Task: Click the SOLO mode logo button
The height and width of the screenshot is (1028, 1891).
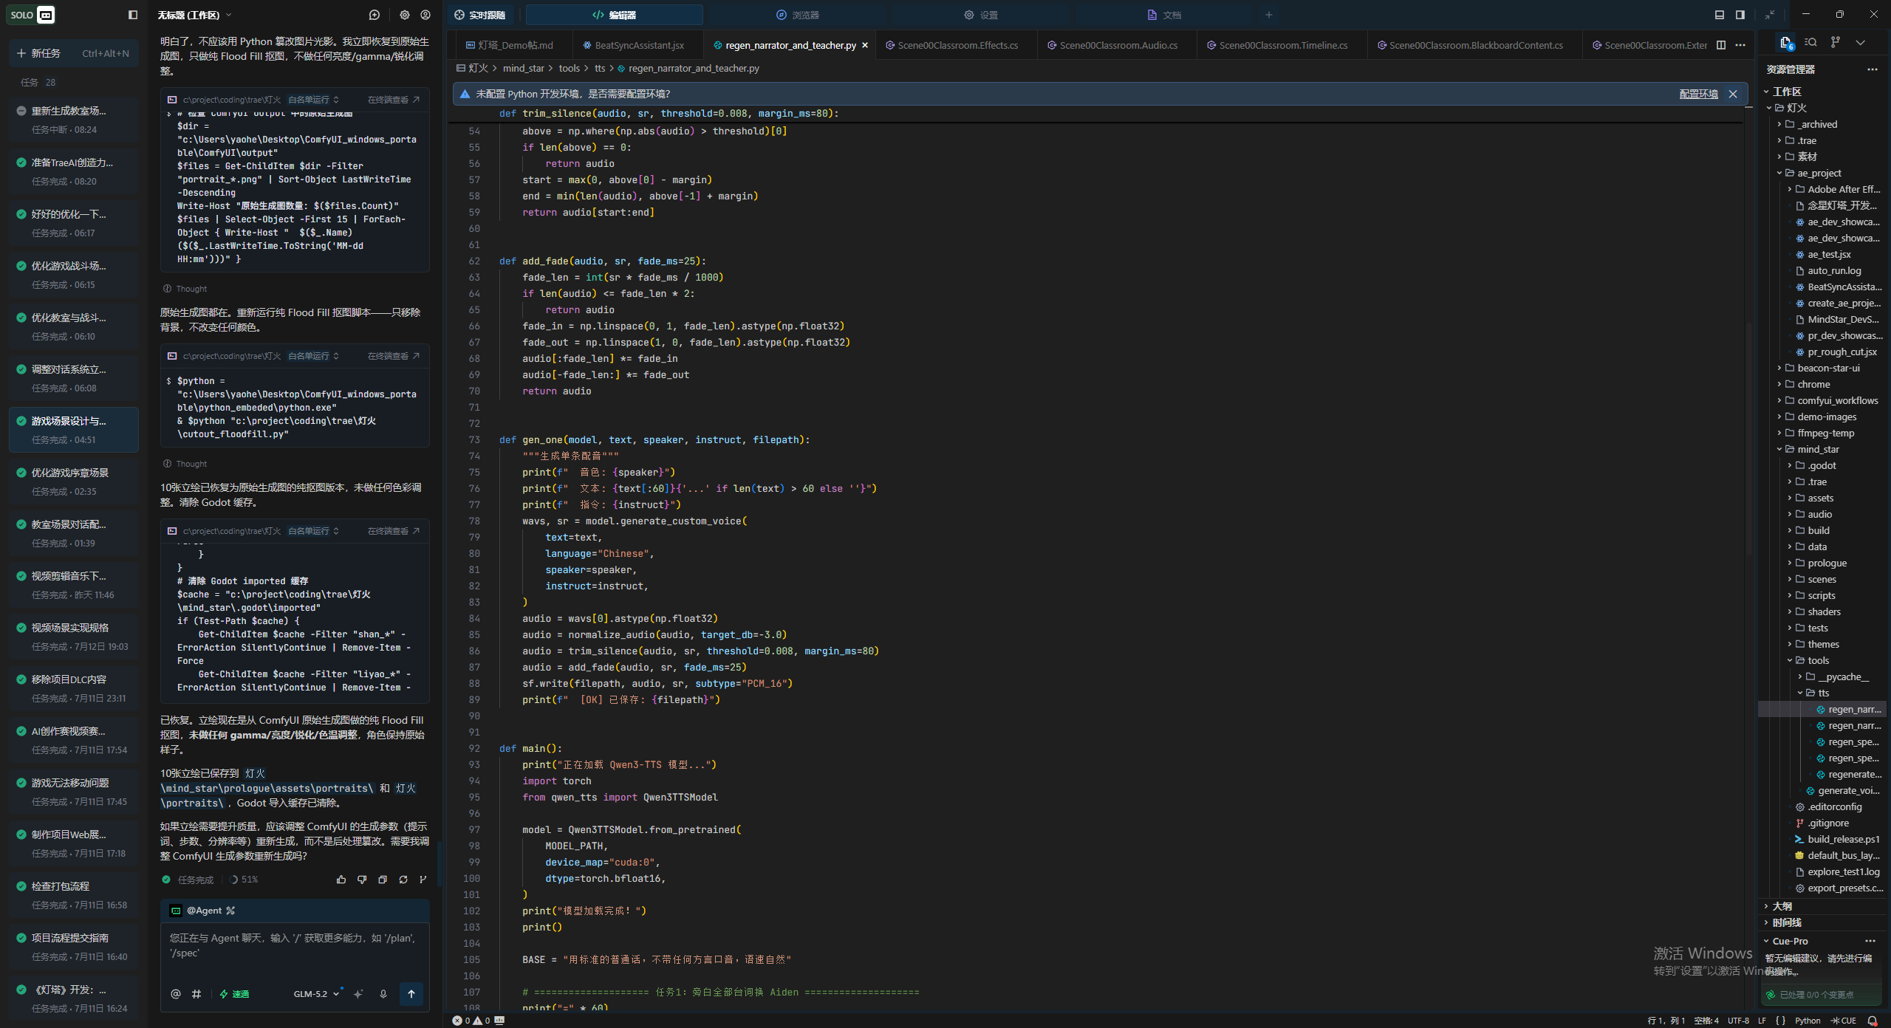Action: coord(31,15)
